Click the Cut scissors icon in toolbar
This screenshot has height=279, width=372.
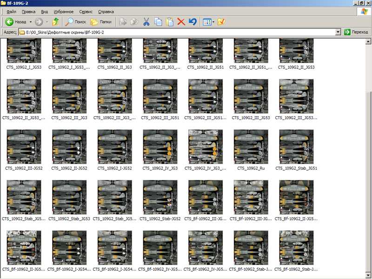(146, 21)
